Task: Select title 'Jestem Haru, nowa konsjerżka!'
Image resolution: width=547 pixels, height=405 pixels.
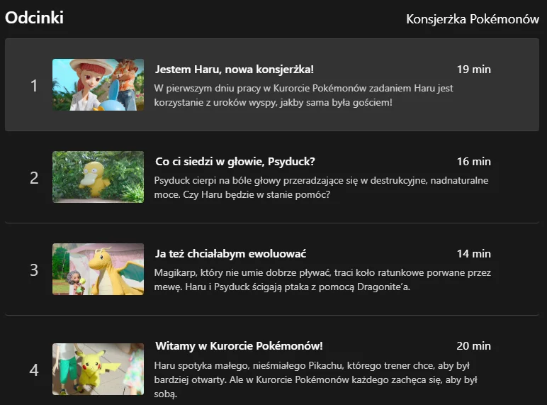Action: 235,69
